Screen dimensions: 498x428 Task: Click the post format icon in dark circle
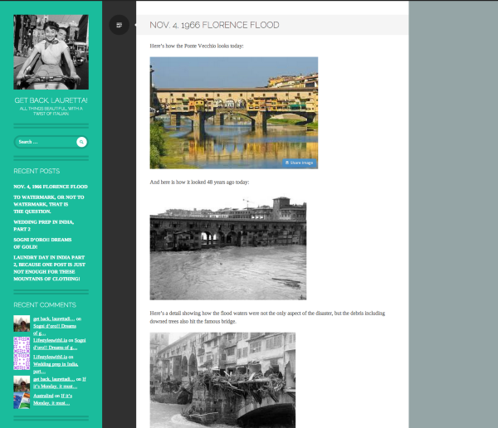[x=119, y=25]
